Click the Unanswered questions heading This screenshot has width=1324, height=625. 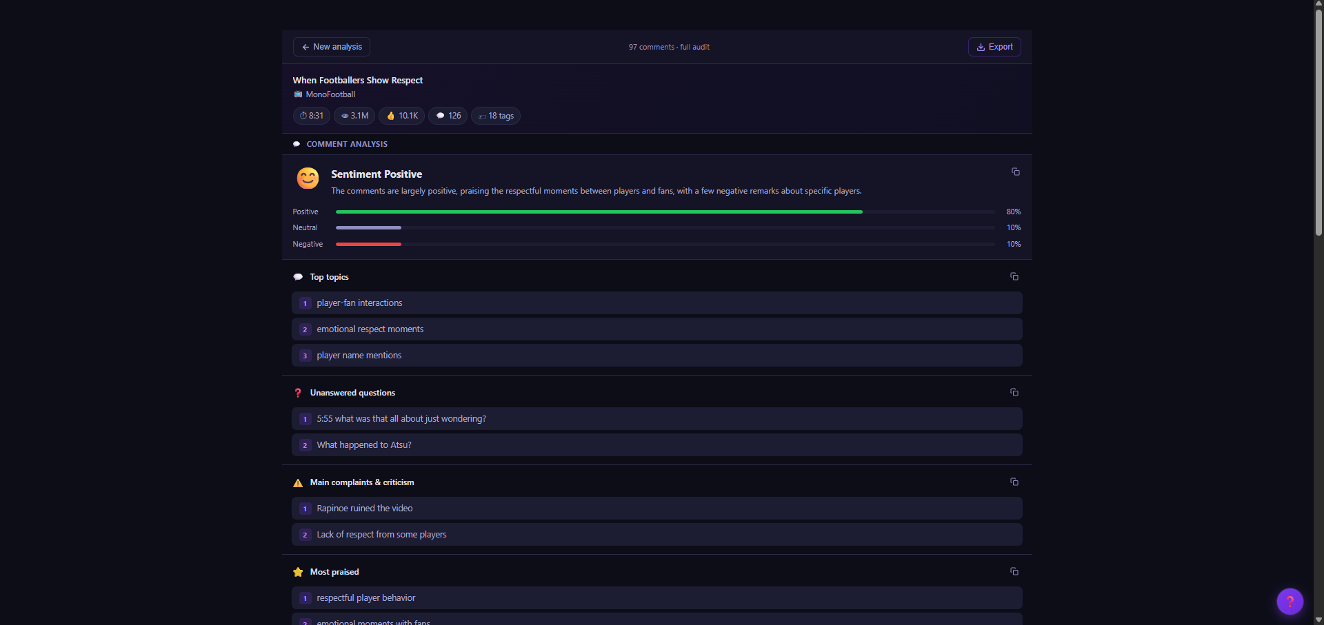tap(352, 393)
